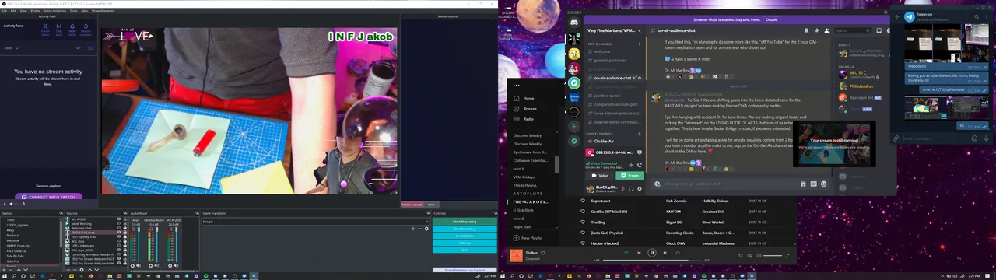Disable Streamer Mode in Discord banner
This screenshot has width=996, height=280.
(x=771, y=19)
